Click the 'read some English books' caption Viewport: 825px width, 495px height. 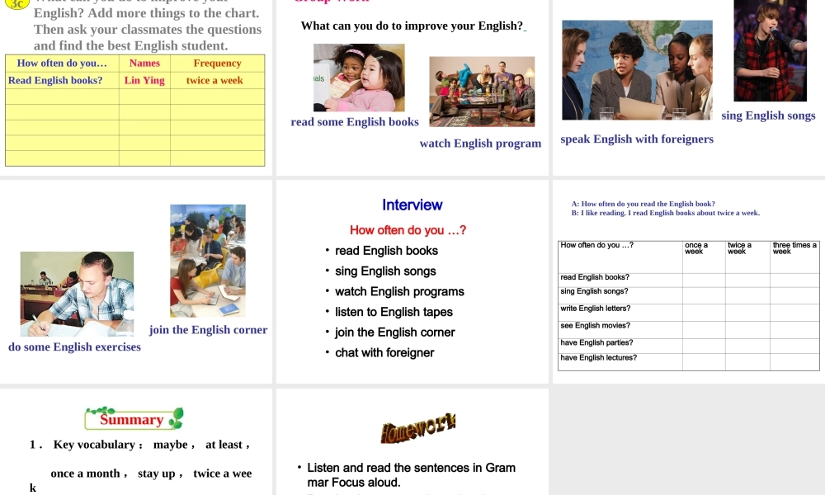(355, 122)
